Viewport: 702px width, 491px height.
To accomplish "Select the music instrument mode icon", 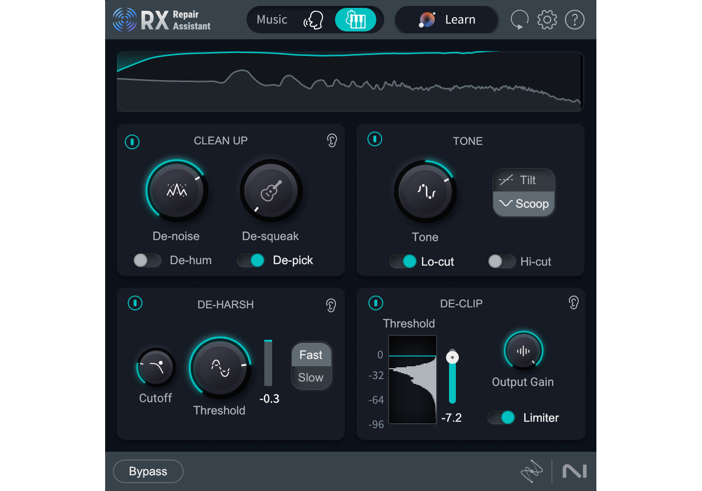I will [356, 20].
